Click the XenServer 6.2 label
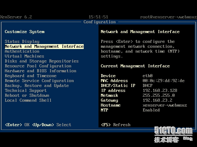Viewport: 197px width, 147px height. (16, 17)
